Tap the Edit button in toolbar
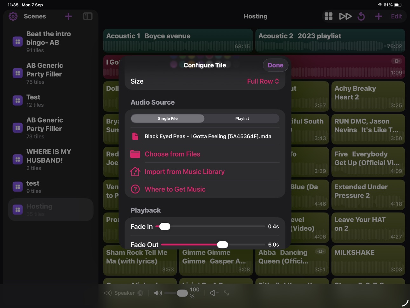The image size is (410, 308). coord(396,16)
